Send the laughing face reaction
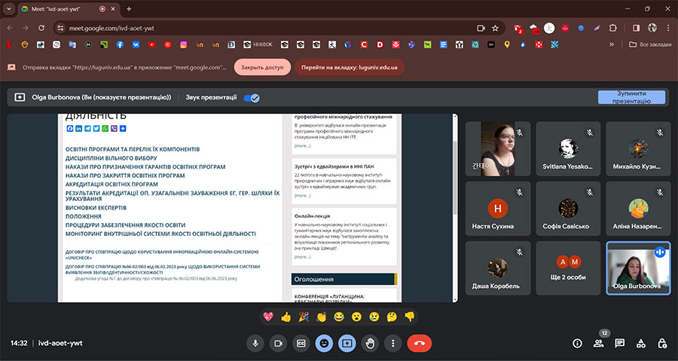Screen dimensions: 678x361 (x=339, y=317)
